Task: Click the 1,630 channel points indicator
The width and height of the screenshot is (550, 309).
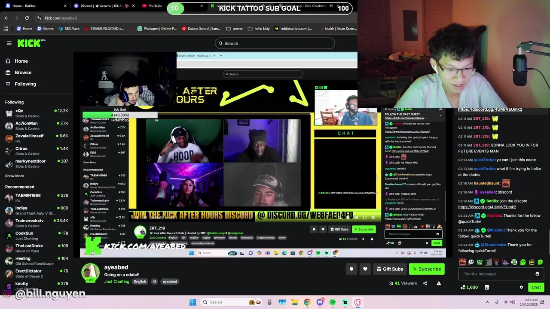Action: click(x=469, y=287)
